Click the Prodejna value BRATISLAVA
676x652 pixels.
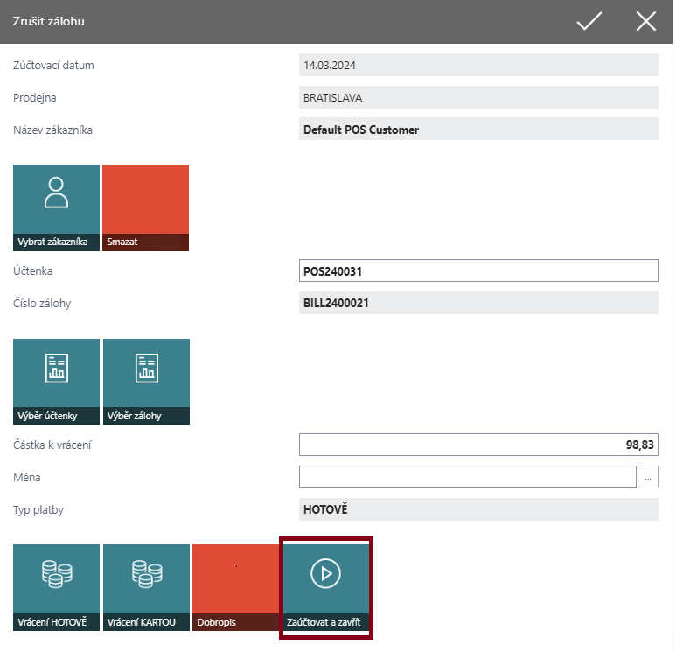[478, 97]
